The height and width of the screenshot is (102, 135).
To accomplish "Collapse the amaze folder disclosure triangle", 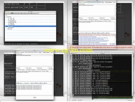I will pyautogui.click(x=6, y=17).
